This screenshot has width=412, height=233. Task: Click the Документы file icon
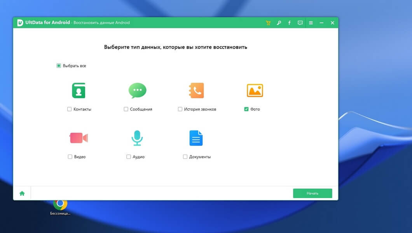196,138
